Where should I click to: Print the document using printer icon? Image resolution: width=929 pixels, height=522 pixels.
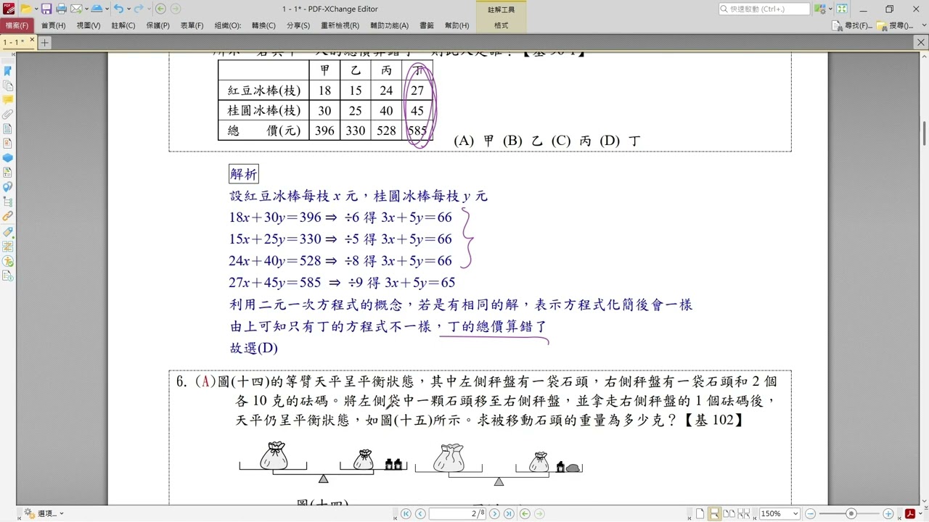(61, 9)
